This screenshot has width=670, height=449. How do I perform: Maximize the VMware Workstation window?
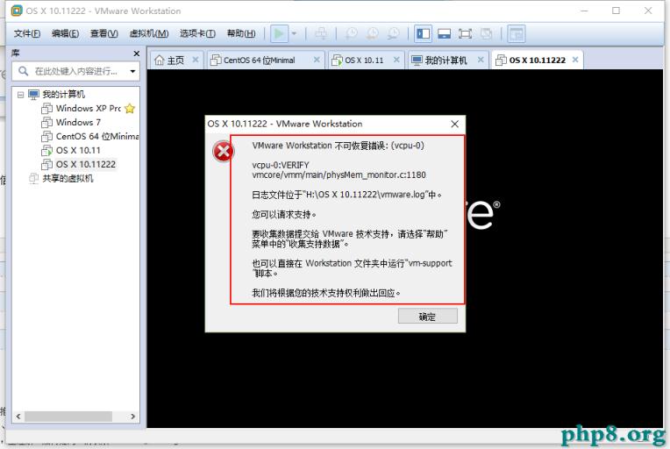coord(616,11)
